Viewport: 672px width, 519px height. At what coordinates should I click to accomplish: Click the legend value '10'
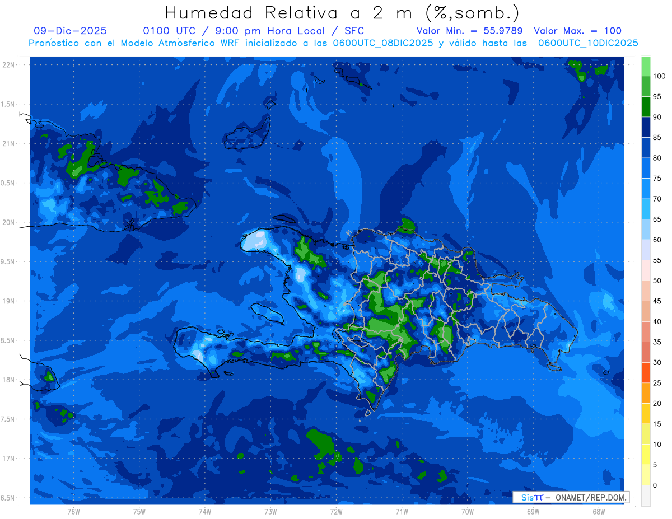coord(657,445)
